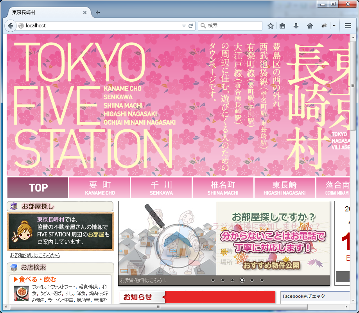Open dropdown arrow beside the toolbar addon icon

coord(334,26)
